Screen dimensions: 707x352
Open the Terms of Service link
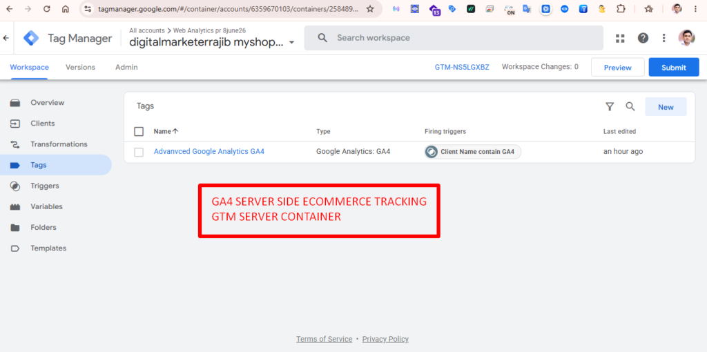pos(325,339)
